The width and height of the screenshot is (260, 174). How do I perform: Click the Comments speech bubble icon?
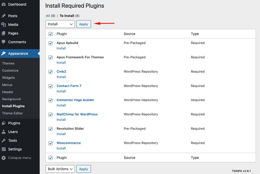[4, 42]
